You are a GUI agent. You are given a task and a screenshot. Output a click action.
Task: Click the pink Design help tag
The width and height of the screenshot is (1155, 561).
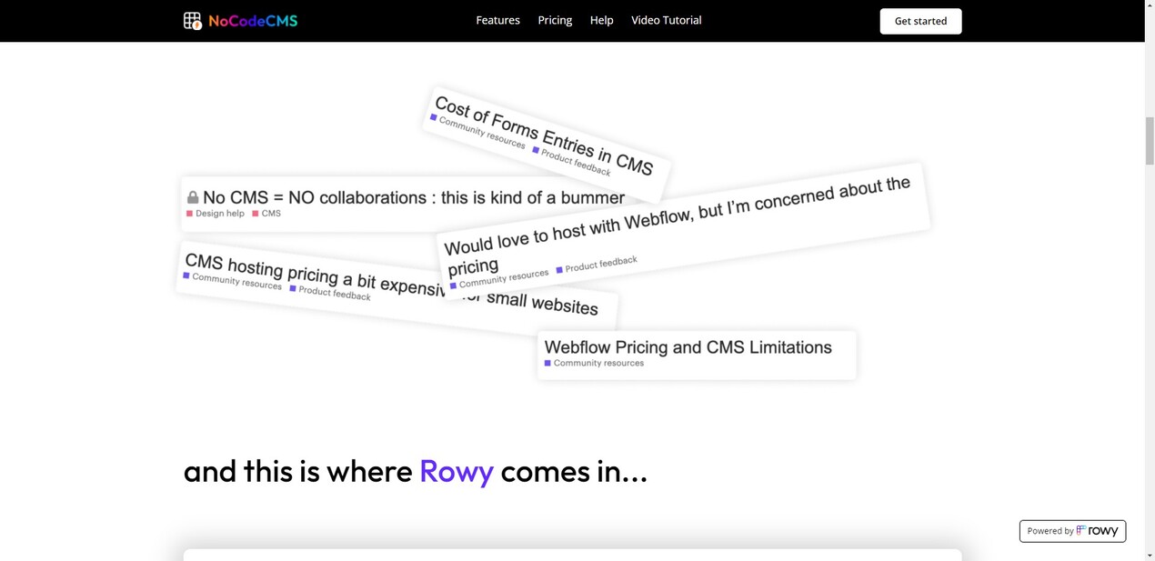pos(219,214)
